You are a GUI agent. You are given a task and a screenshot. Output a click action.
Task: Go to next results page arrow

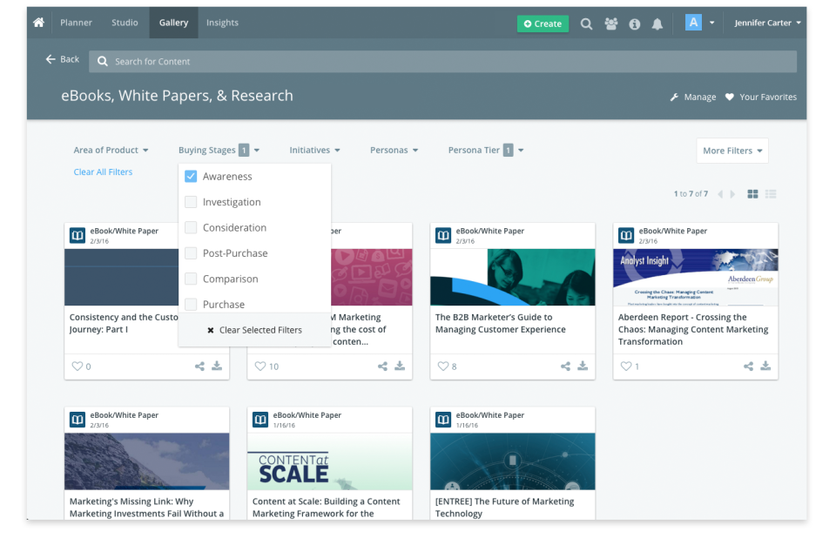[732, 194]
